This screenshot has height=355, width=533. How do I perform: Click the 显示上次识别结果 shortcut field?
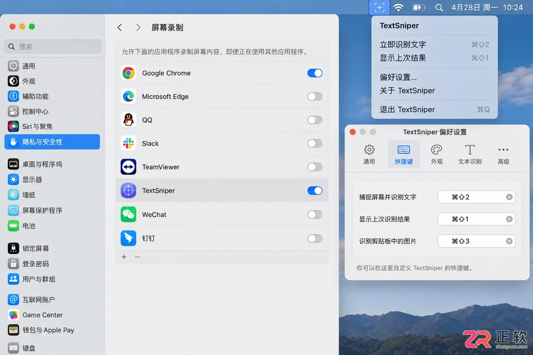pyautogui.click(x=477, y=219)
